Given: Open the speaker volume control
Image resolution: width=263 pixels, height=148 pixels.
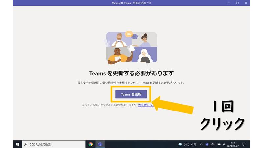Looking at the screenshot, I should click(213, 144).
